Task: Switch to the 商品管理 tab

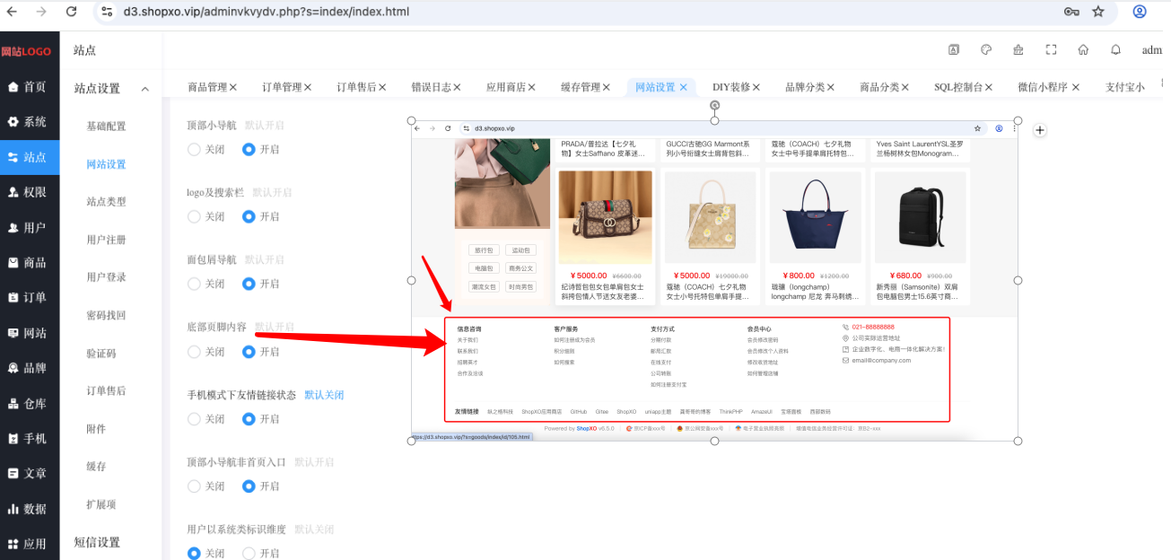Action: click(x=207, y=87)
